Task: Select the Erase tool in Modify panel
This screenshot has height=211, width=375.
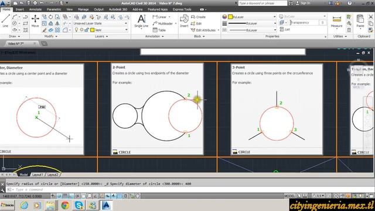Action: (x=45, y=30)
